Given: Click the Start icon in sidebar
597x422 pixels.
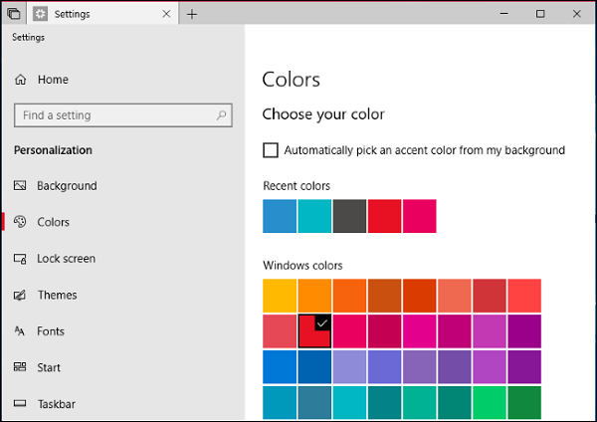Looking at the screenshot, I should point(20,368).
